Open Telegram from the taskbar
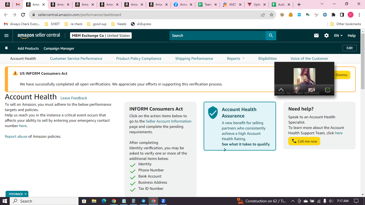Image resolution: width=365 pixels, height=205 pixels. point(143,201)
